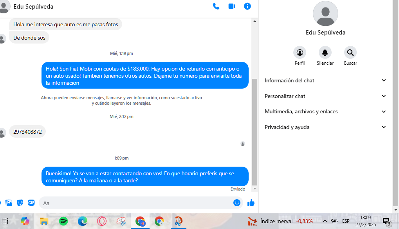Expand Multimedia, archivos y enlaces section

click(x=325, y=112)
